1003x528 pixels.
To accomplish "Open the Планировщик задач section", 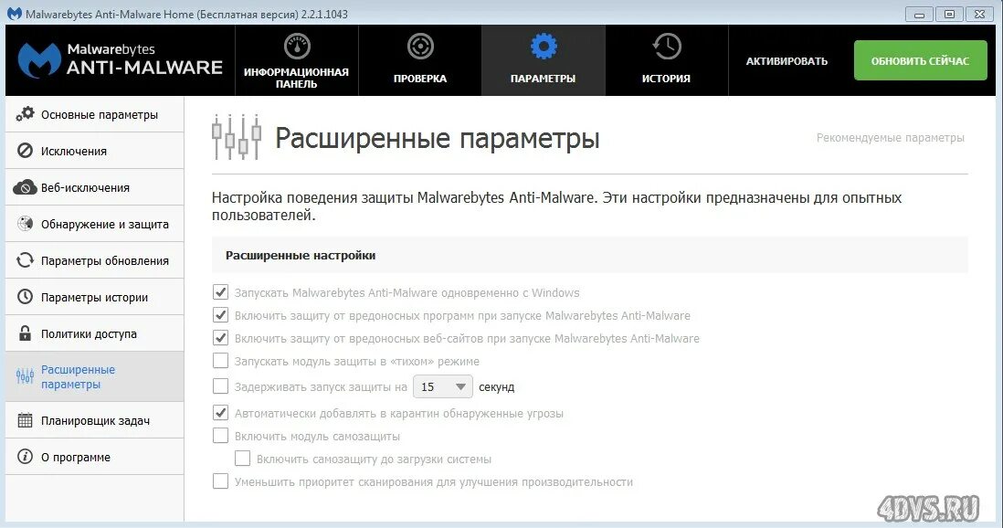I will [95, 420].
